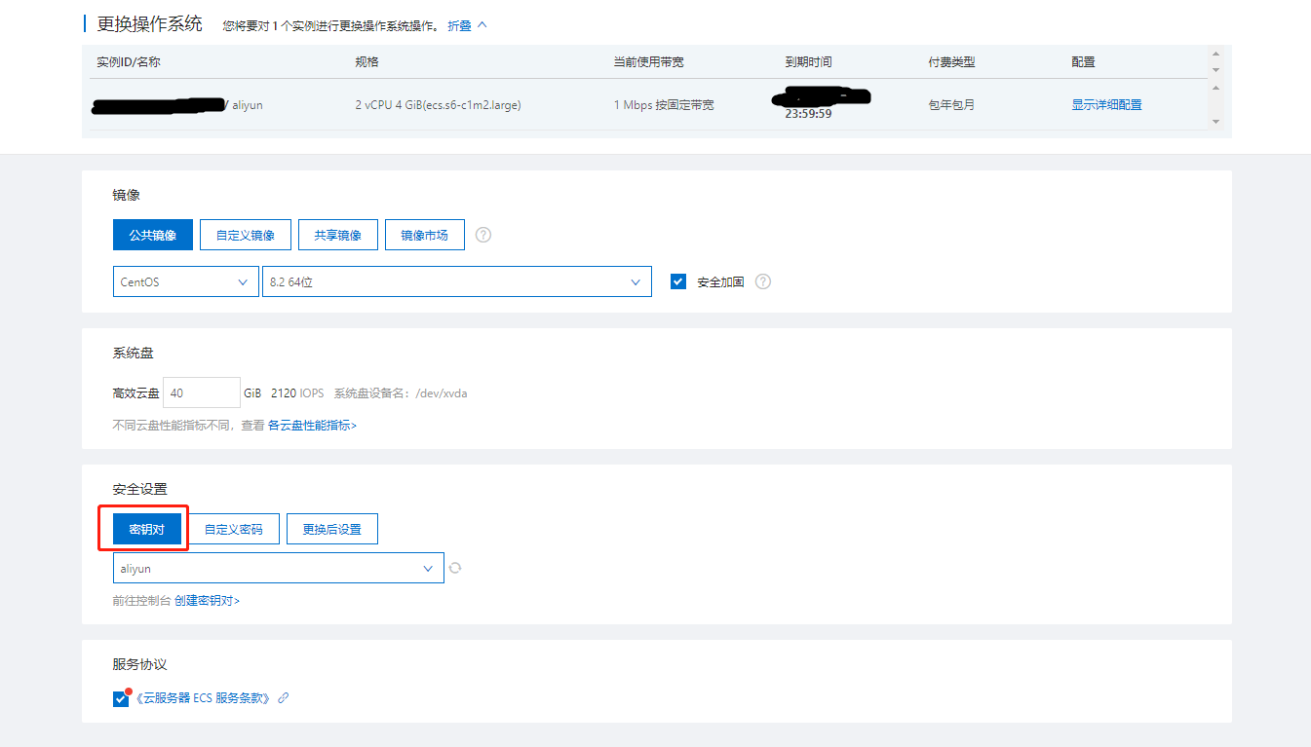Click the 2 vCPU 4 GiB spec cell

pyautogui.click(x=438, y=104)
